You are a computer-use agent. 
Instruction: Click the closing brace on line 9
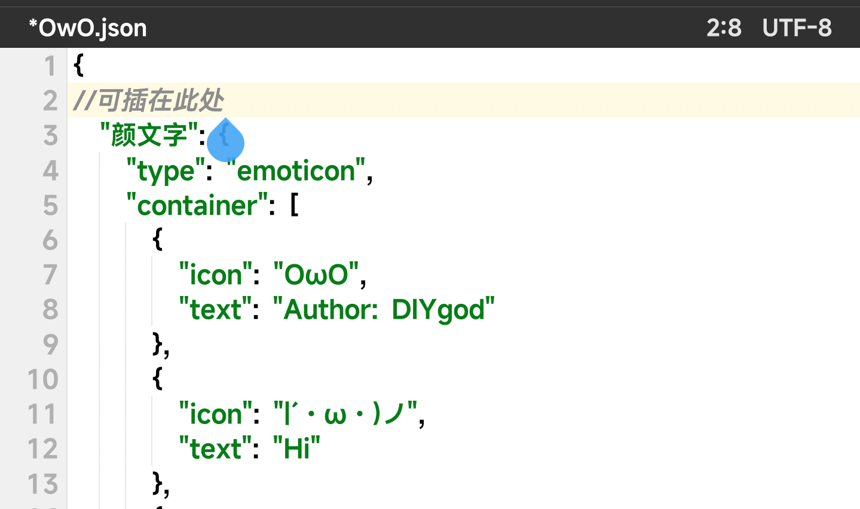click(x=158, y=344)
